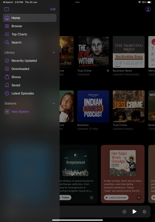Click the Stations section heading
The width and height of the screenshot is (155, 222).
click(x=10, y=103)
